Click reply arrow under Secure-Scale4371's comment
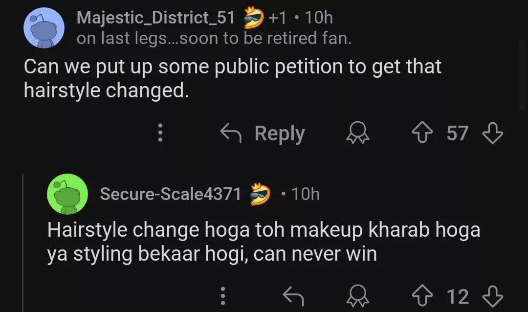 [294, 296]
